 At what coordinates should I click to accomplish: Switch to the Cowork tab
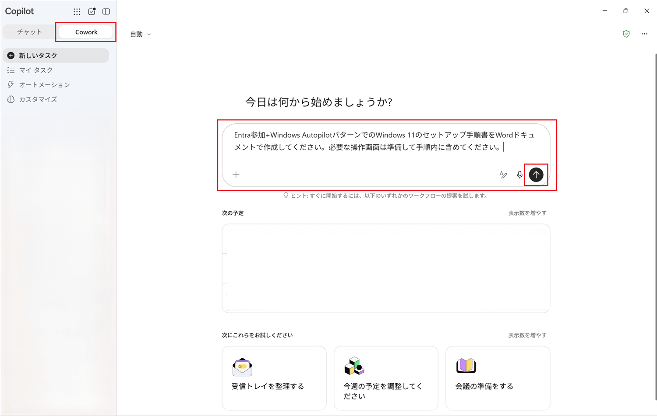86,32
